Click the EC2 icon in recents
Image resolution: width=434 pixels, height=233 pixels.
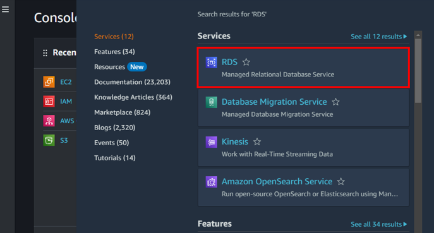[x=49, y=82]
